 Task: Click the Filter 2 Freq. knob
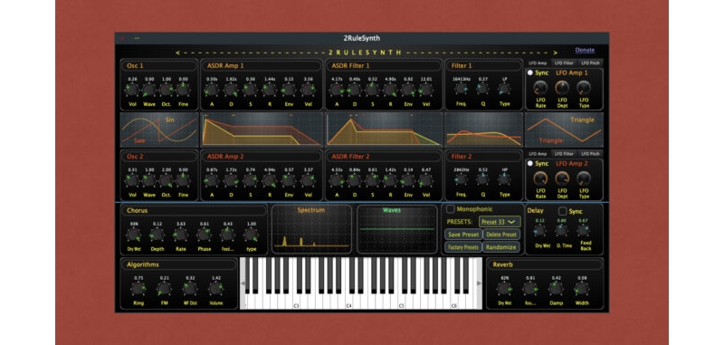click(461, 178)
